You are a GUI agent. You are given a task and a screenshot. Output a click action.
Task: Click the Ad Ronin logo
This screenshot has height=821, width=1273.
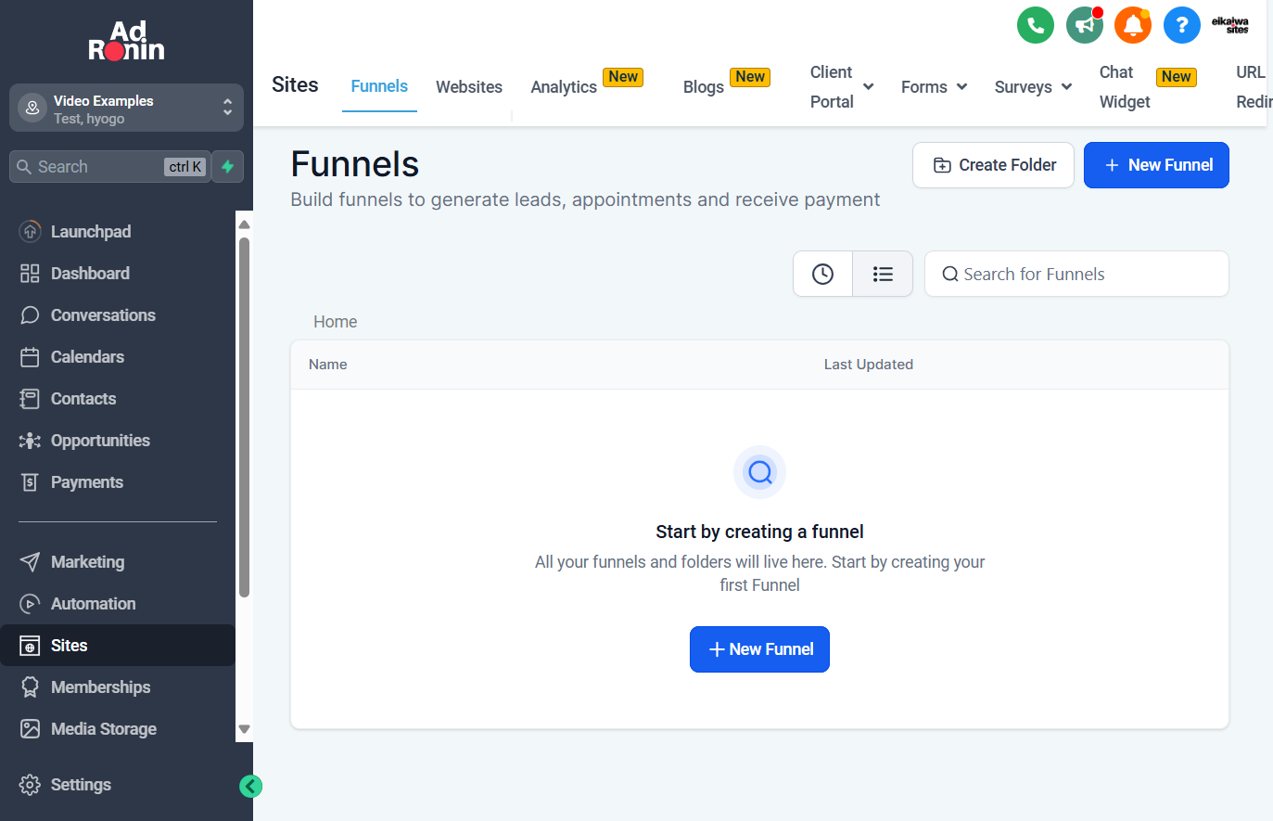click(x=127, y=41)
